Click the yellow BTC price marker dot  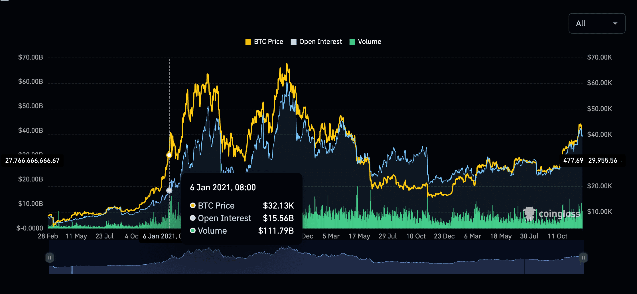click(169, 155)
